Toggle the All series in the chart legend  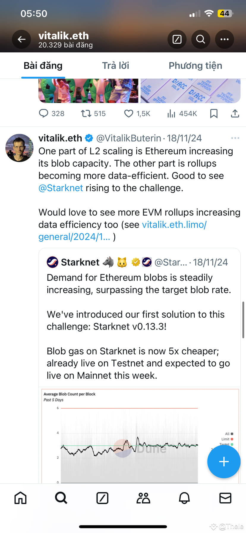[x=228, y=434]
